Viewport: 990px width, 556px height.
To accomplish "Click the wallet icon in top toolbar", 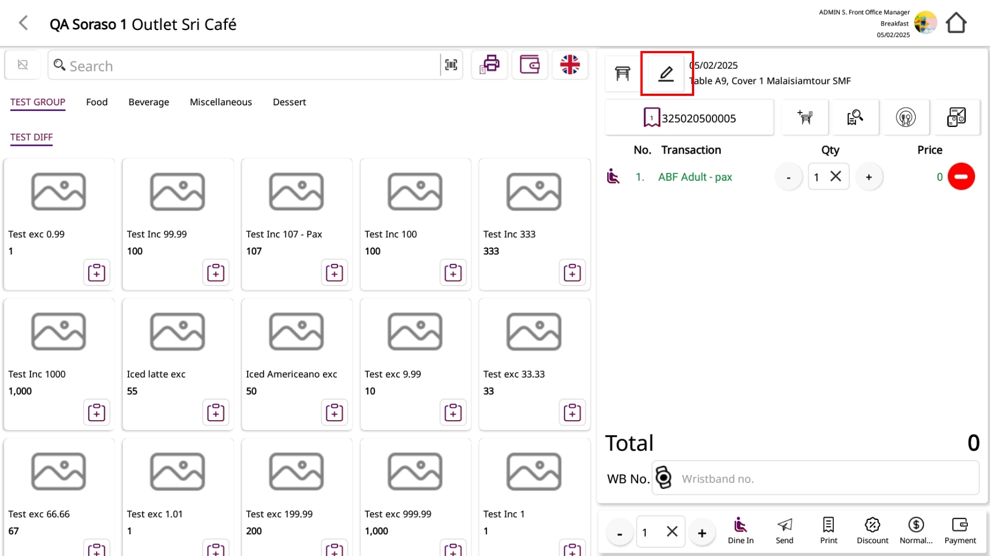I will coord(530,65).
